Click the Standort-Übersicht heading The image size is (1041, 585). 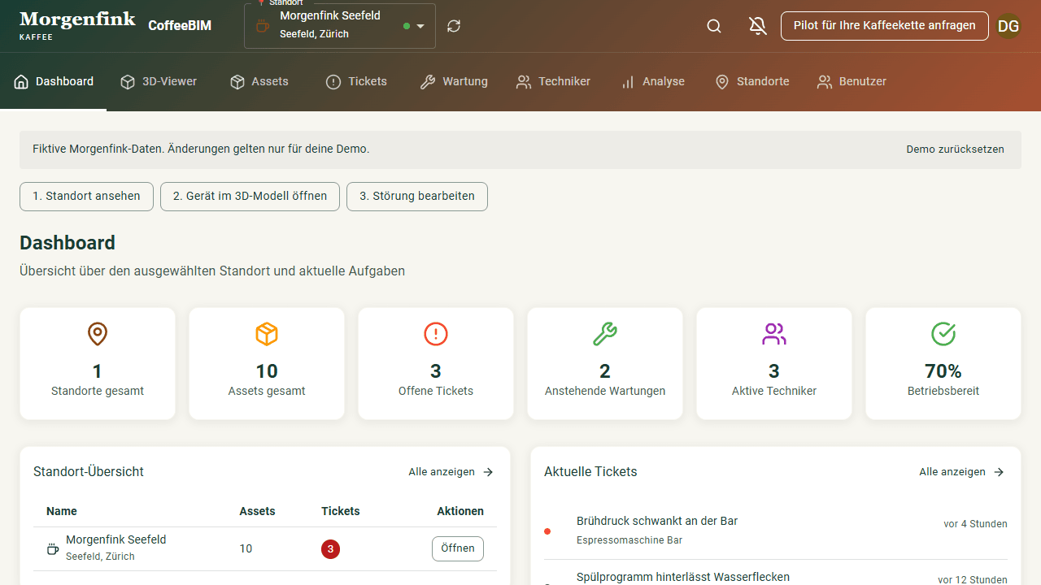89,472
